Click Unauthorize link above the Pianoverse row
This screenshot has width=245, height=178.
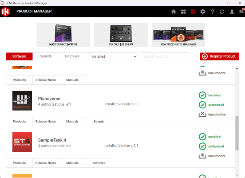click(x=217, y=73)
